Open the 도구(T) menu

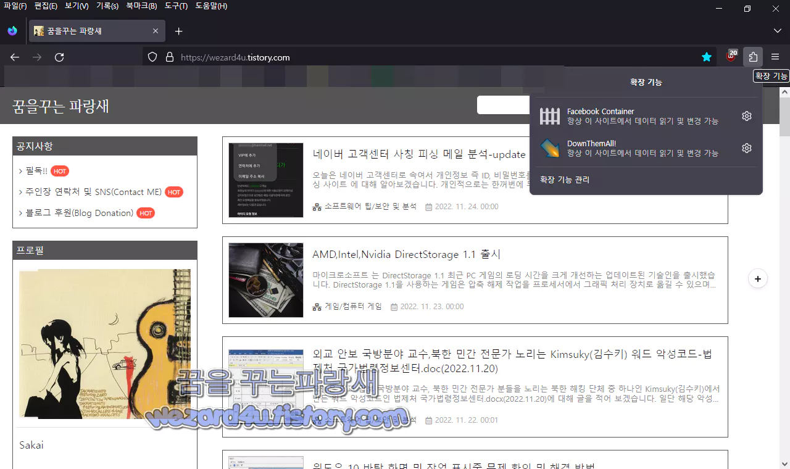pos(176,6)
